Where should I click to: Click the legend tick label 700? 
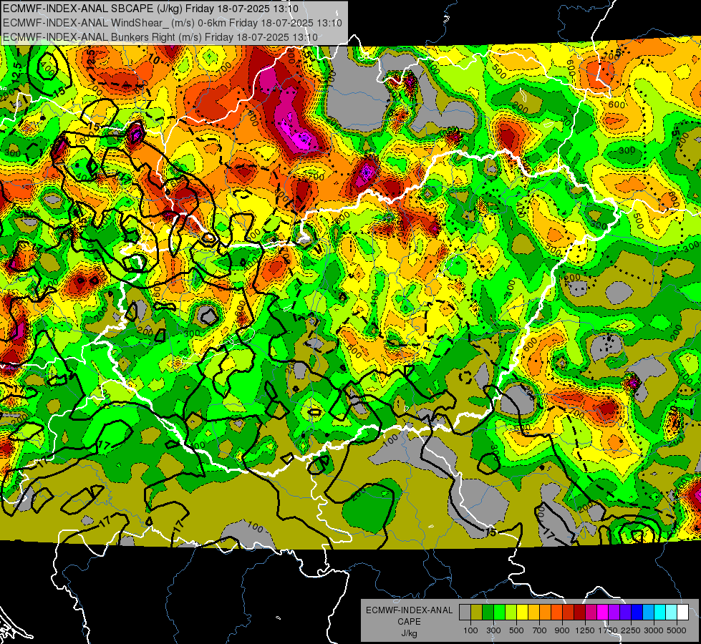point(540,630)
